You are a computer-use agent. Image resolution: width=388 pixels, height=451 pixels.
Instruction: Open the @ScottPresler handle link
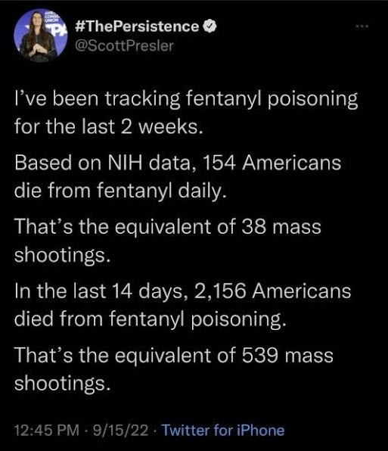point(124,45)
